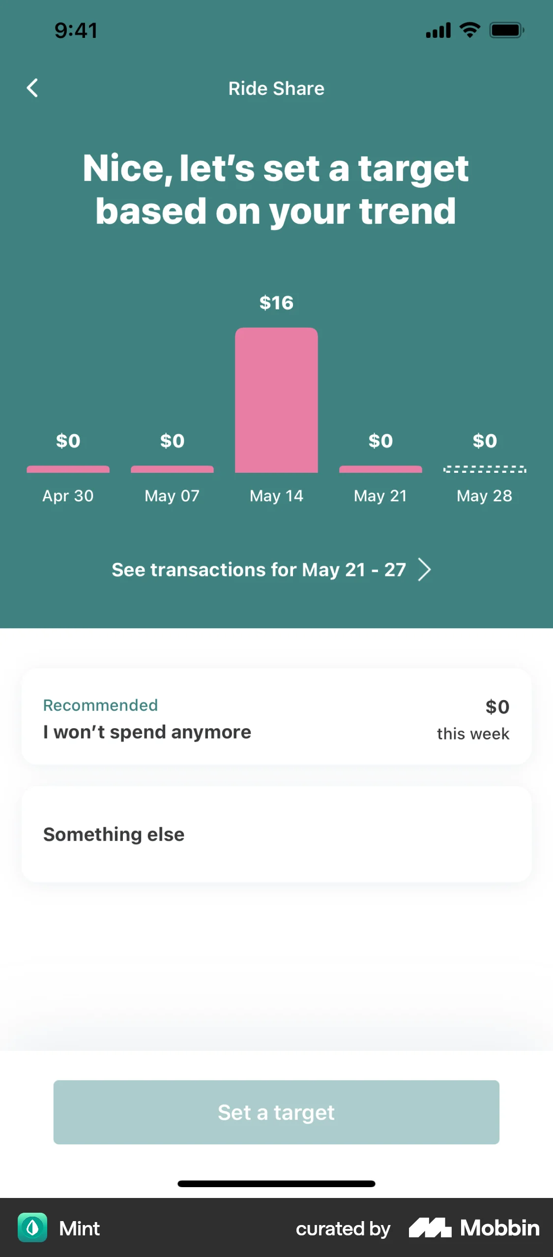Tap the 'Recommended' label on the card
This screenshot has height=1257, width=553.
pos(100,705)
